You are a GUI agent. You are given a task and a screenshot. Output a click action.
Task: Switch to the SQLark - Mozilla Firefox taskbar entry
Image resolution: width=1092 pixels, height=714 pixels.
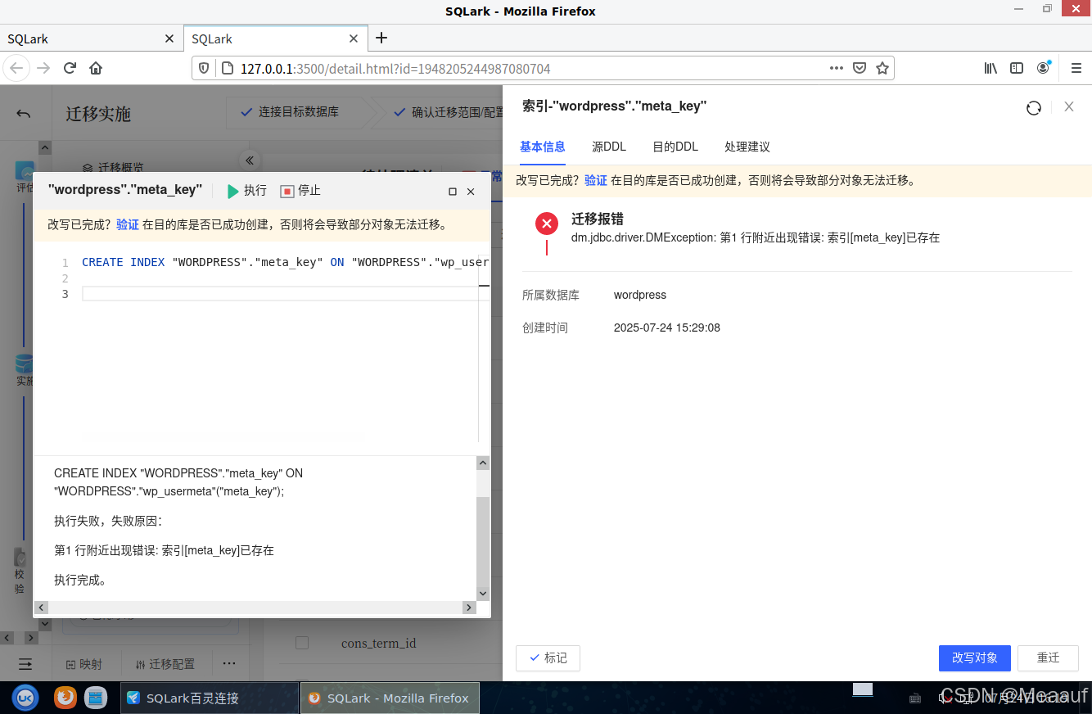tap(390, 698)
